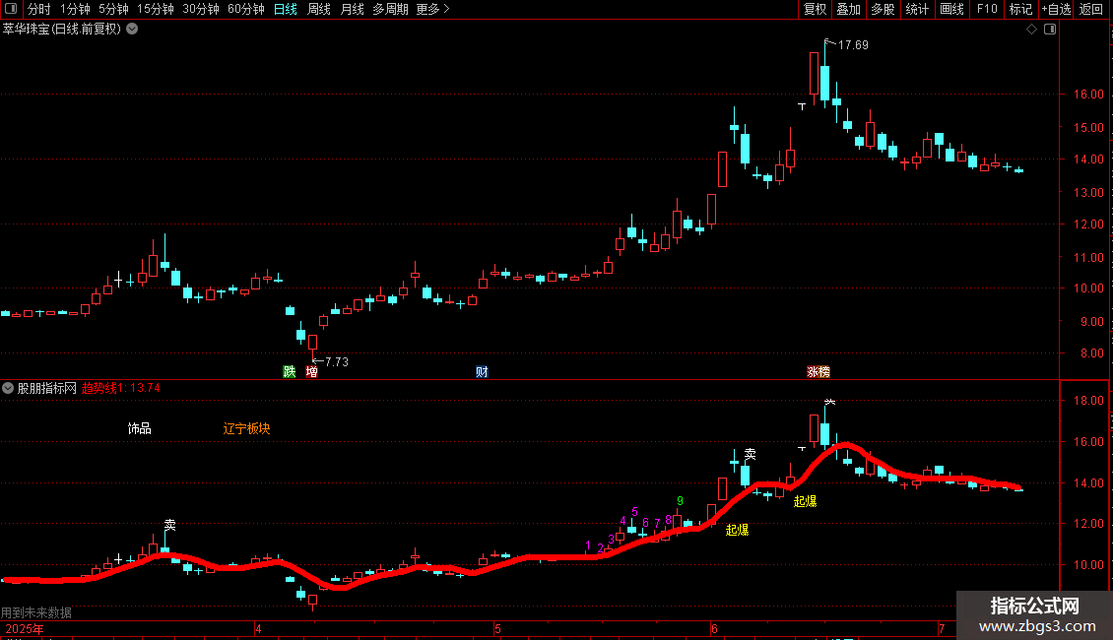Click the 7.73 low price label

click(x=337, y=362)
